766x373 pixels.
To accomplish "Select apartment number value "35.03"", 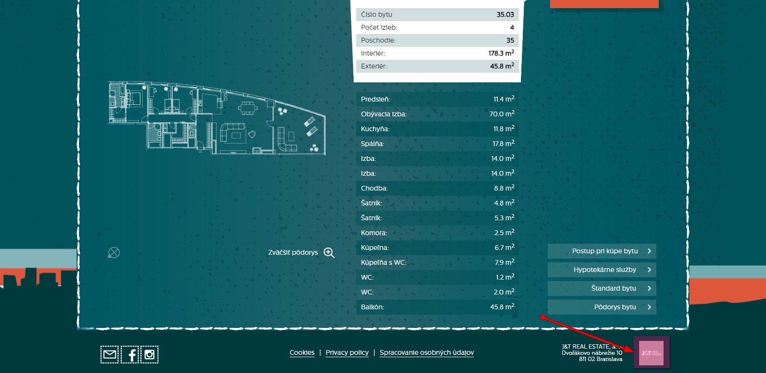I will (505, 14).
